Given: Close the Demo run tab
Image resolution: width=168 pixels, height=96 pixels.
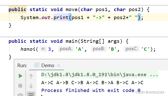Looking at the screenshot, I should (59, 66).
